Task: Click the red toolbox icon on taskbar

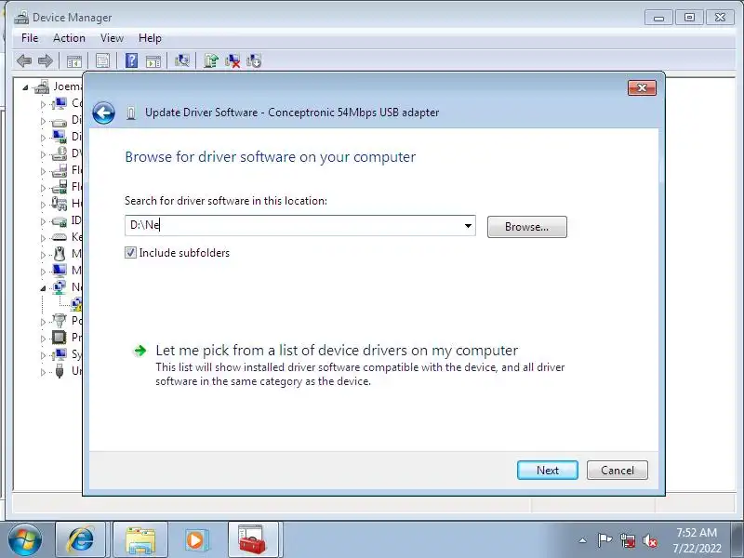Action: tap(252, 540)
